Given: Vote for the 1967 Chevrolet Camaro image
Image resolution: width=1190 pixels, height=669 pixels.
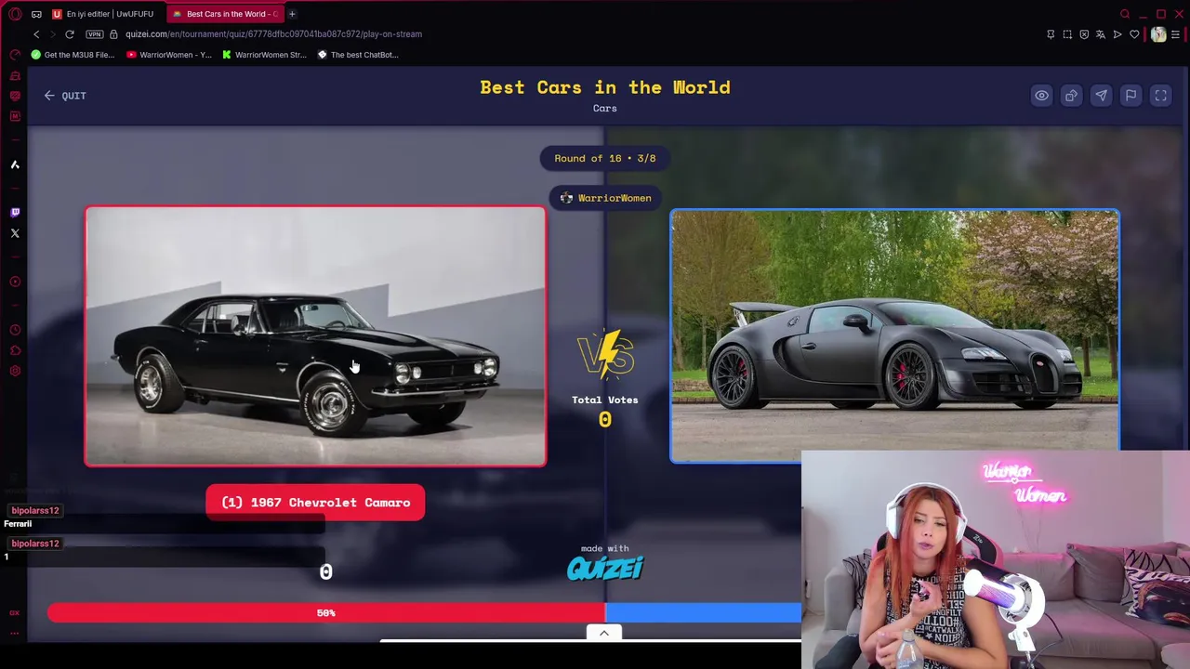Looking at the screenshot, I should [x=315, y=335].
